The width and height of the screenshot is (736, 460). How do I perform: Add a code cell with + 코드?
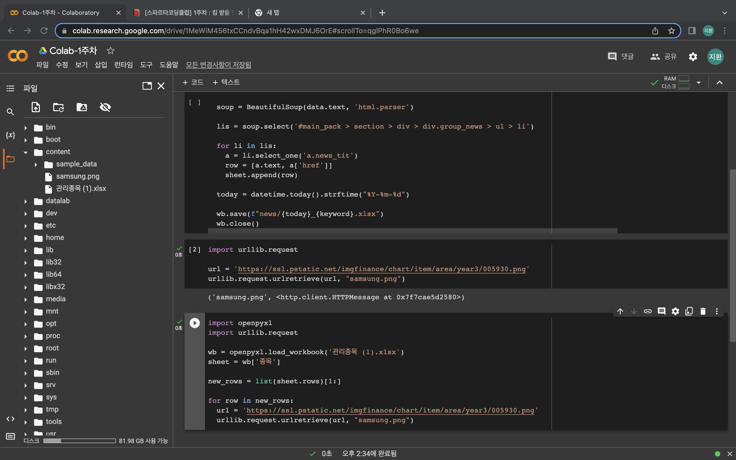click(x=193, y=82)
